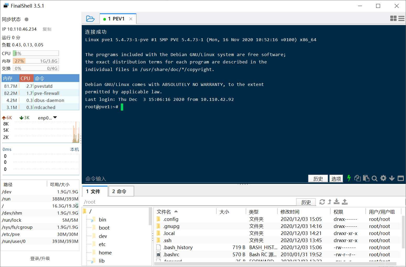Viewport: 406px width, 267px height.
Task: Click the green lightning quick command icon
Action: 349,178
